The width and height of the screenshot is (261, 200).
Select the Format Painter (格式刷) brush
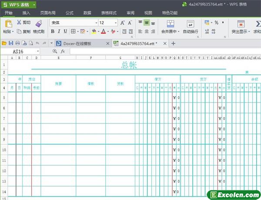click(39, 23)
